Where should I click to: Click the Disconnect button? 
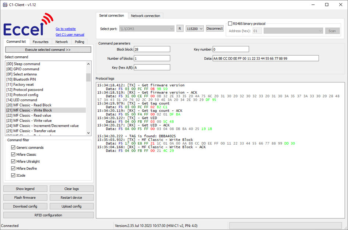215,28
